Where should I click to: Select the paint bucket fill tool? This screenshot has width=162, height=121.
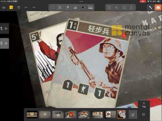click(75, 7)
